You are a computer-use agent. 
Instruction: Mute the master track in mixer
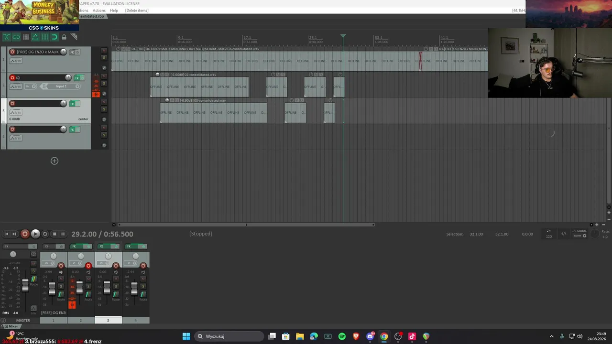click(33, 263)
